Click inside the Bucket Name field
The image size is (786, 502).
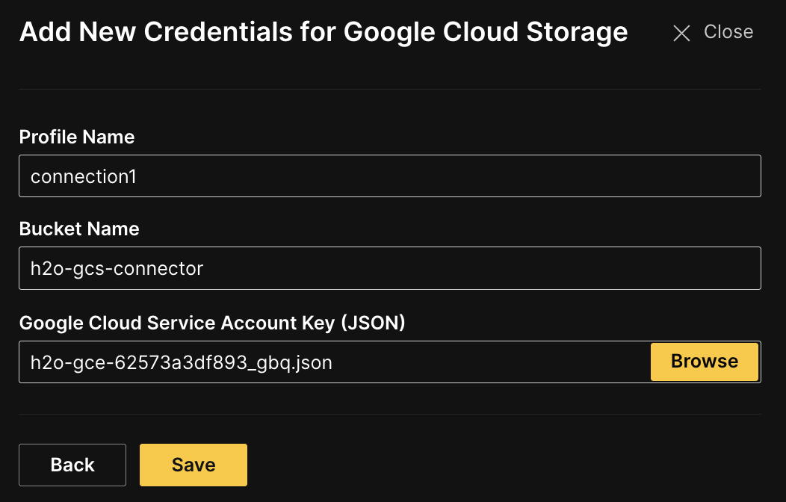[x=389, y=267]
